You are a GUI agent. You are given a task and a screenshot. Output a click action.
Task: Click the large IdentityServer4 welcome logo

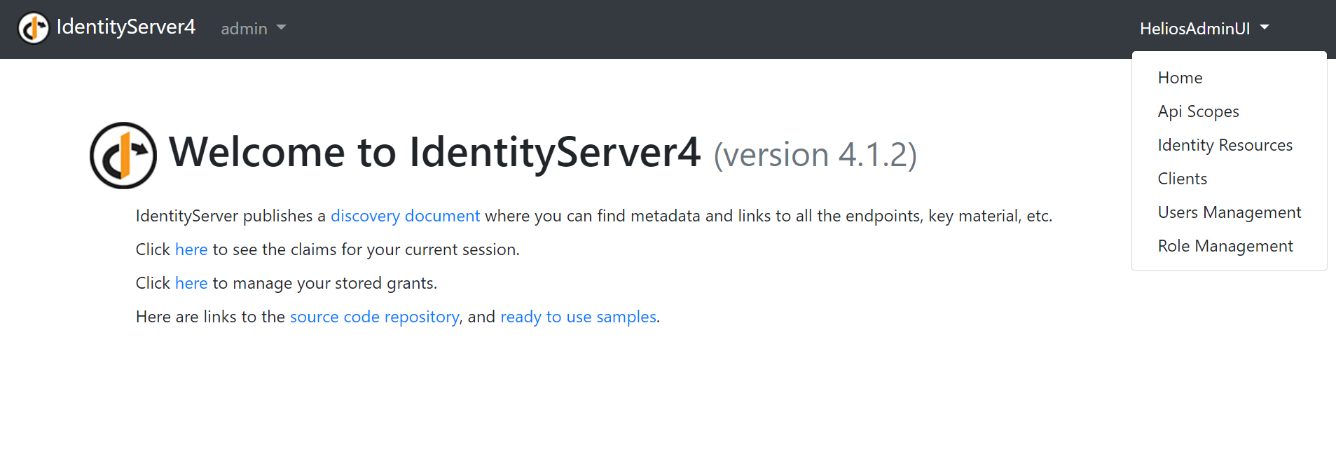point(123,156)
